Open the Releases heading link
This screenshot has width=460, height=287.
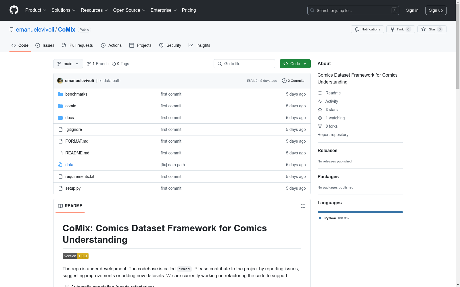pyautogui.click(x=327, y=150)
